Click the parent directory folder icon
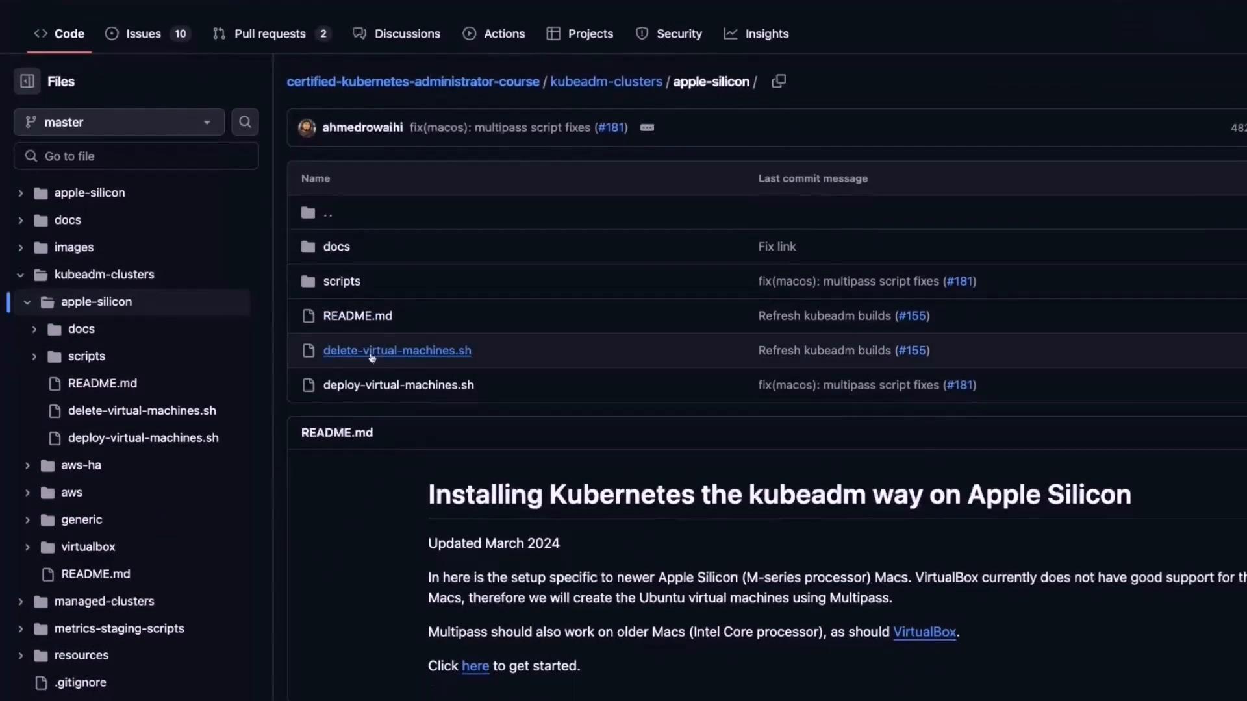 (309, 213)
